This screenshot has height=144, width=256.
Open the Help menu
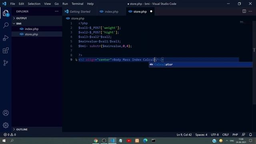pos(90,4)
